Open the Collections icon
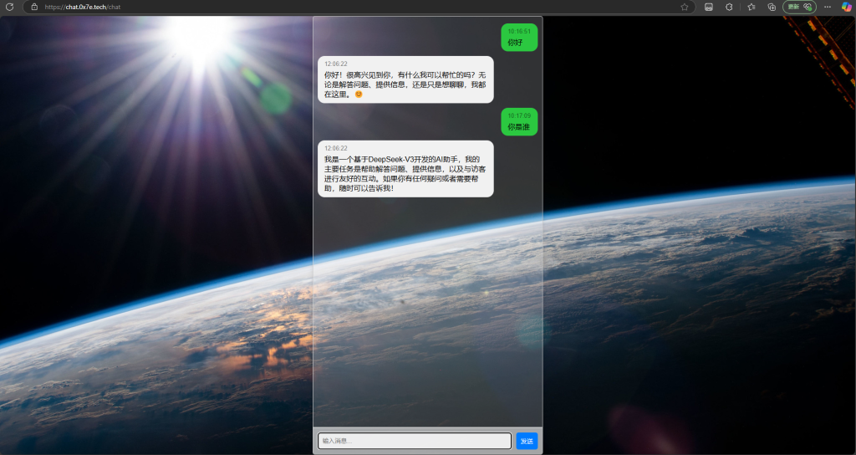The image size is (856, 455). 772,7
